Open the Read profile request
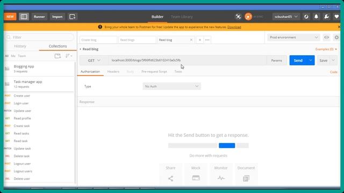Image resolution: width=344 pixels, height=193 pixels. click(22, 118)
